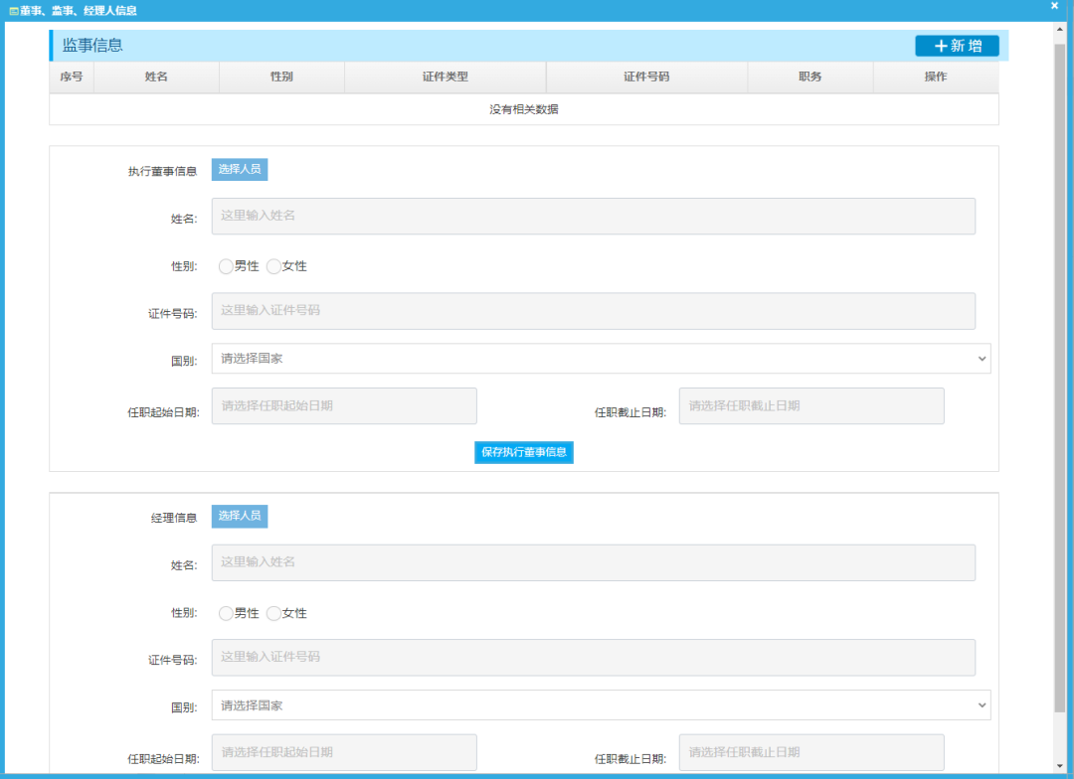Click manager 任职起始日期 field
This screenshot has width=1074, height=779.
(344, 752)
